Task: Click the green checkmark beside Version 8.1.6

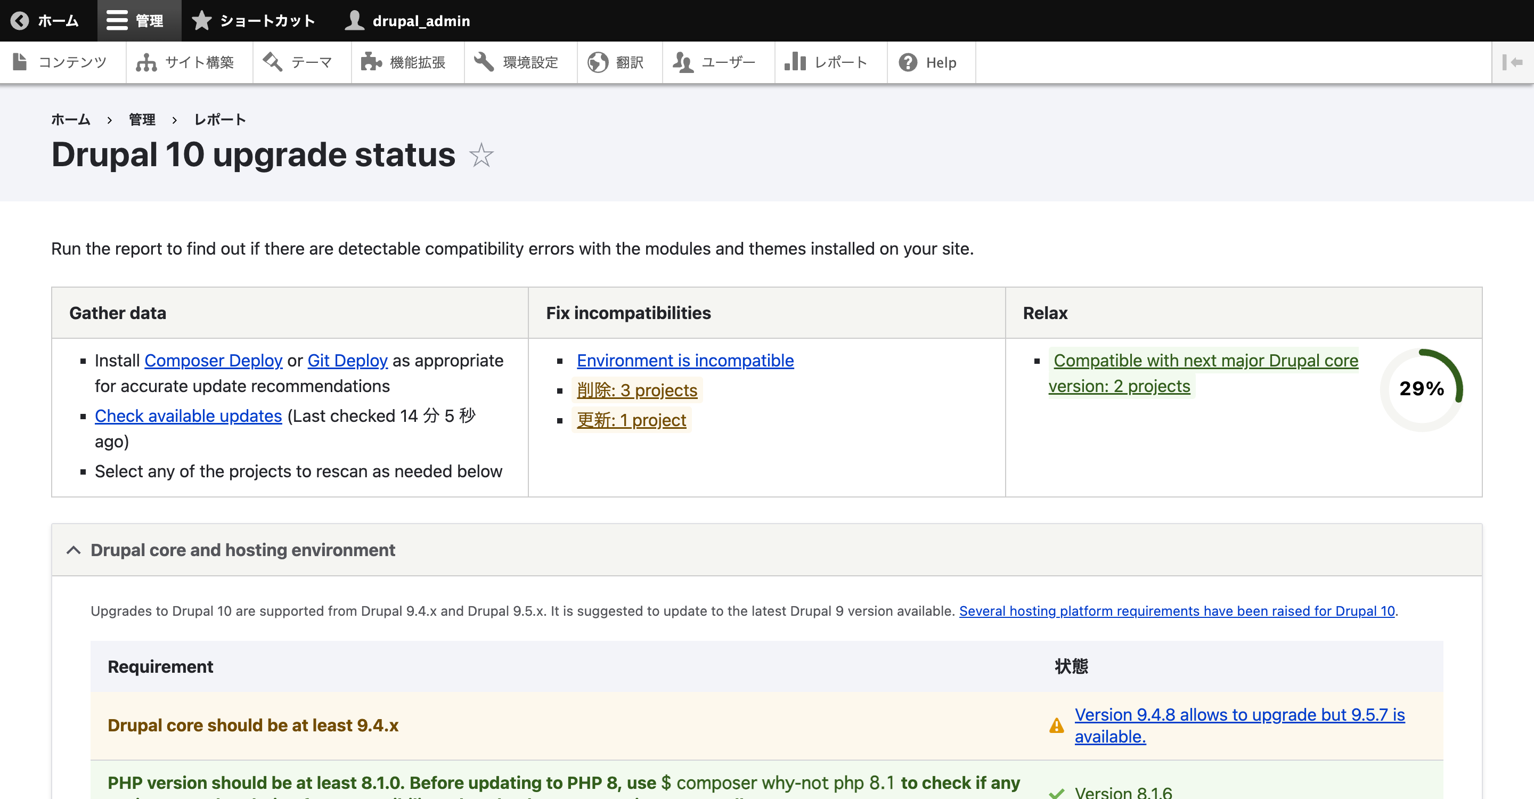Action: tap(1056, 793)
